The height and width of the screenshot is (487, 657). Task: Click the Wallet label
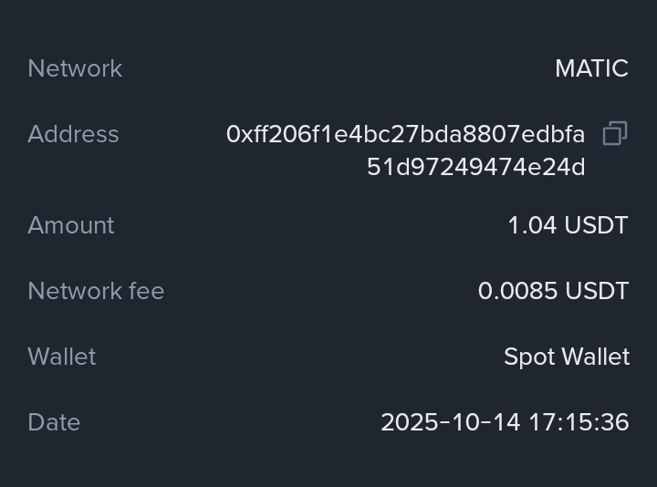point(61,357)
